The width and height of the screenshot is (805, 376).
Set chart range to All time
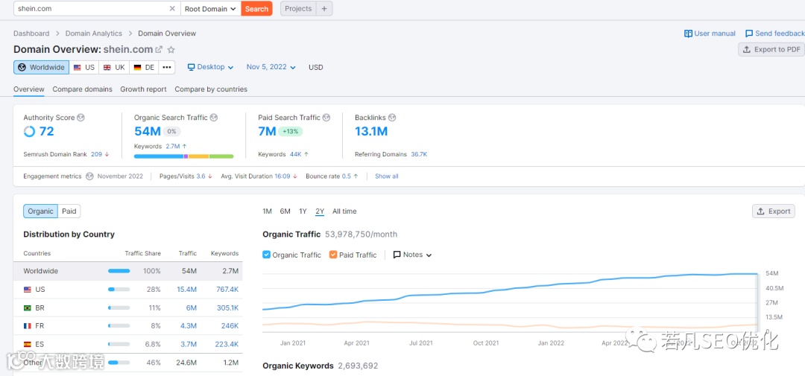tap(344, 211)
